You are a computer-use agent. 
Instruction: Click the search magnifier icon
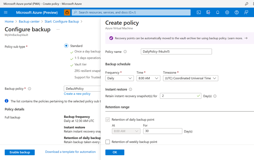click(75, 12)
